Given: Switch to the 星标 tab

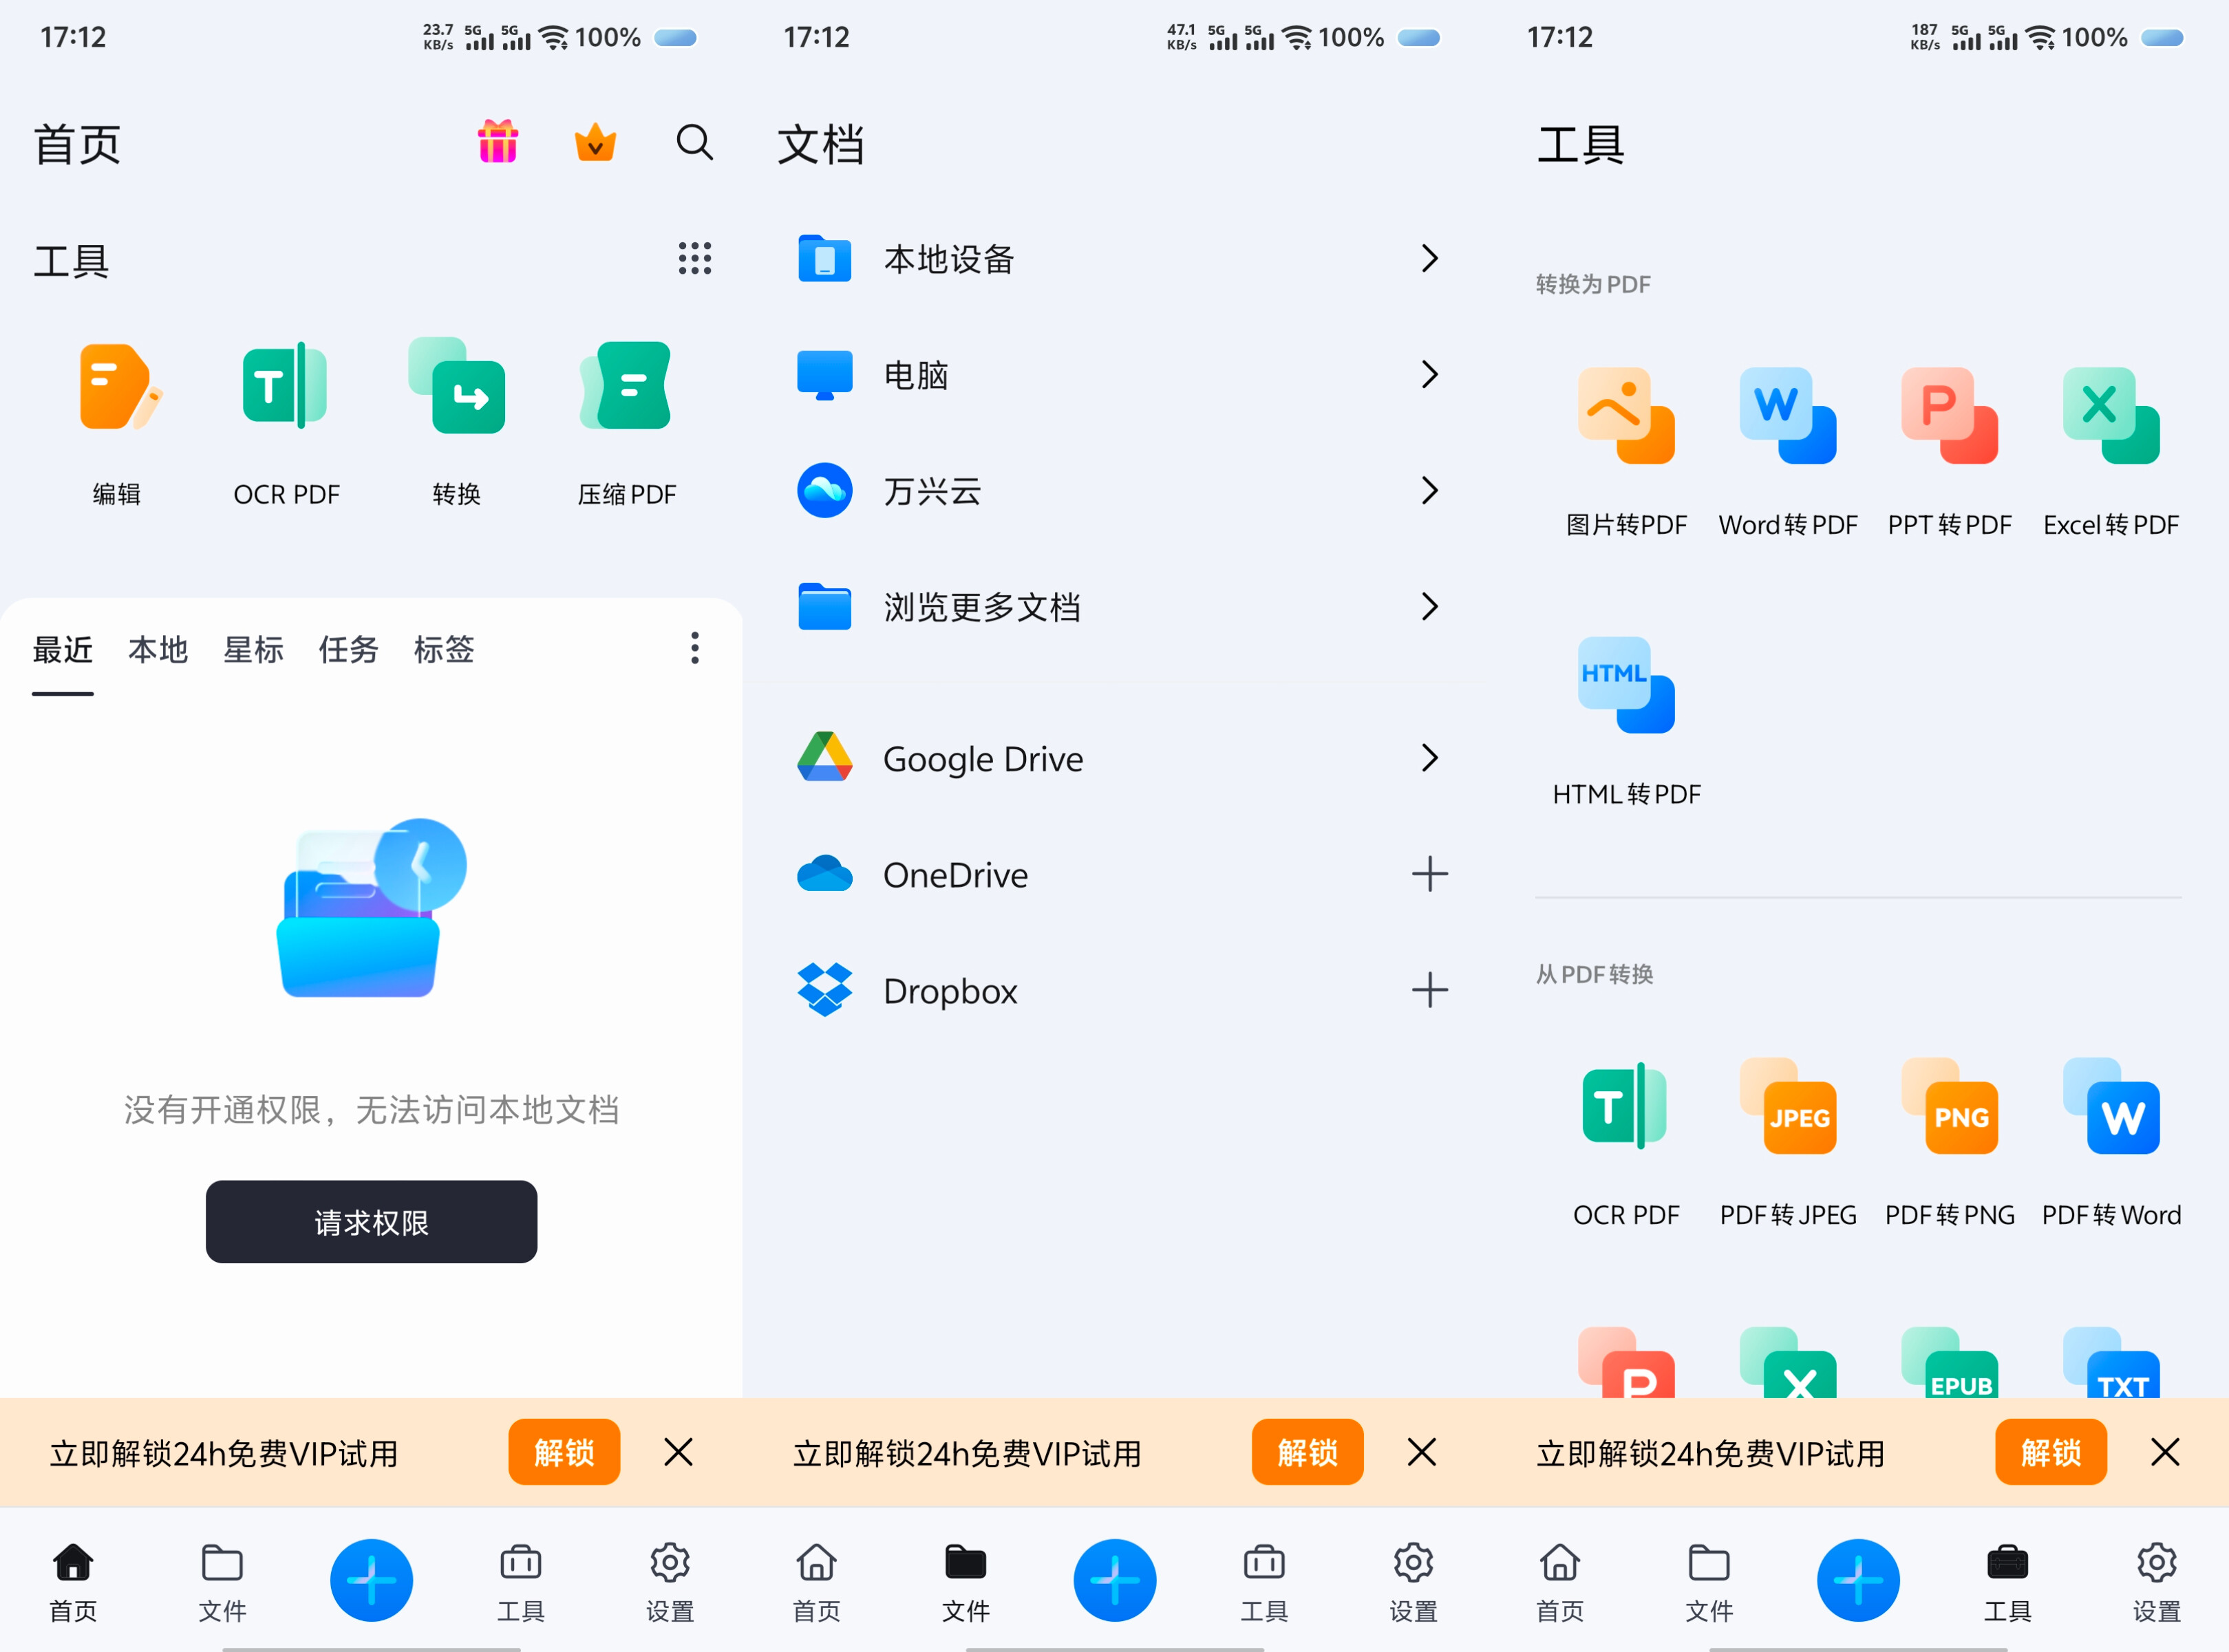Looking at the screenshot, I should point(253,649).
